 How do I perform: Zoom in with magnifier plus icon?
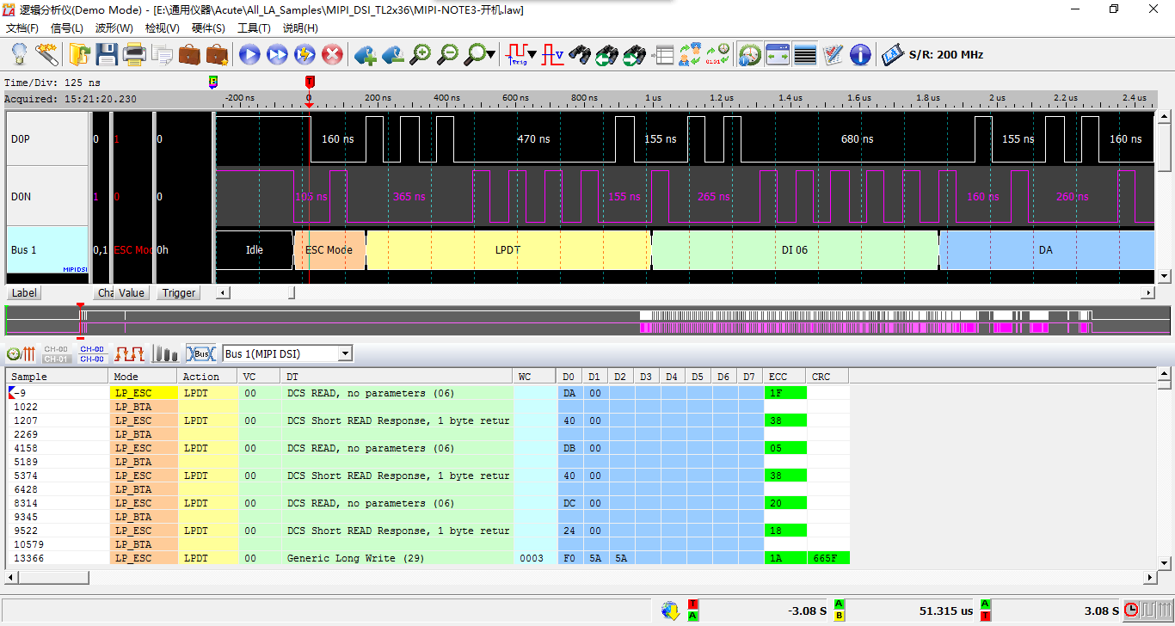pyautogui.click(x=420, y=55)
